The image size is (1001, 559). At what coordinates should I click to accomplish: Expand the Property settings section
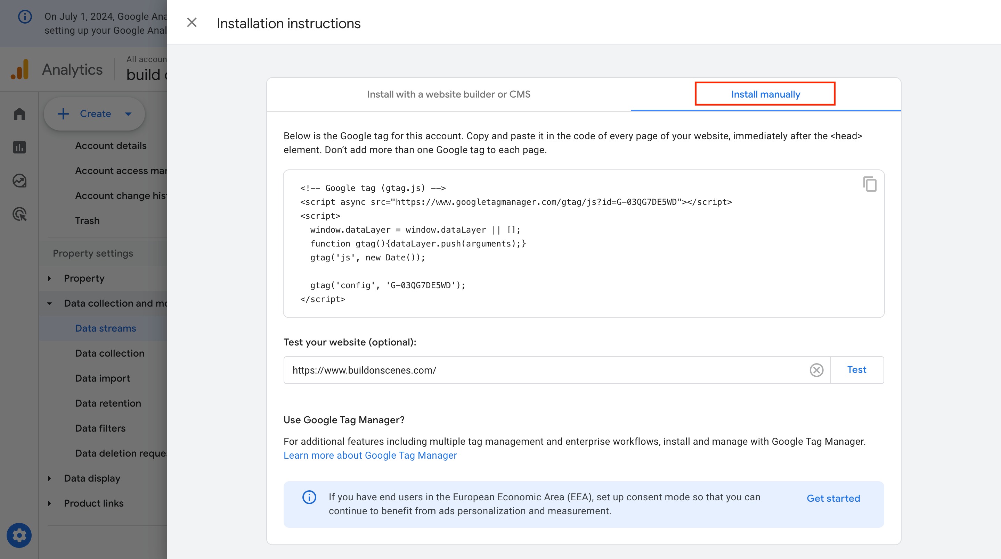[49, 278]
